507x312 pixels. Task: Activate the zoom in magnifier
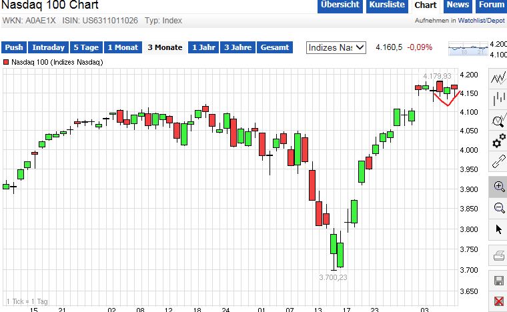498,187
